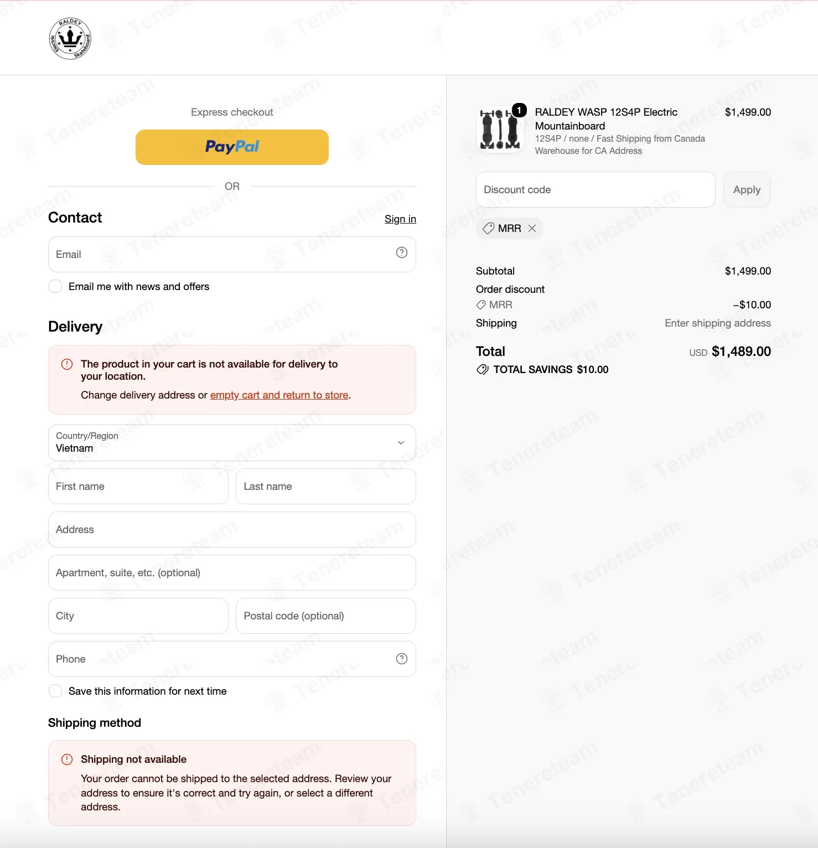Click the MRR discount tag icon
This screenshot has width=818, height=848.
[x=488, y=228]
